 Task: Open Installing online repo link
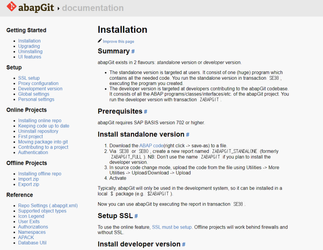[x=39, y=120]
